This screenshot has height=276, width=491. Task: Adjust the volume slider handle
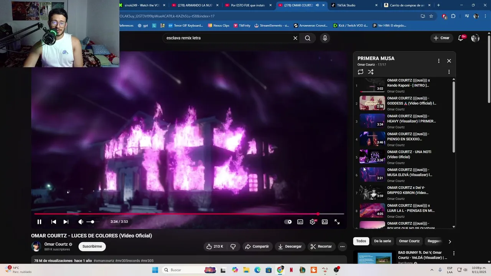[92, 222]
